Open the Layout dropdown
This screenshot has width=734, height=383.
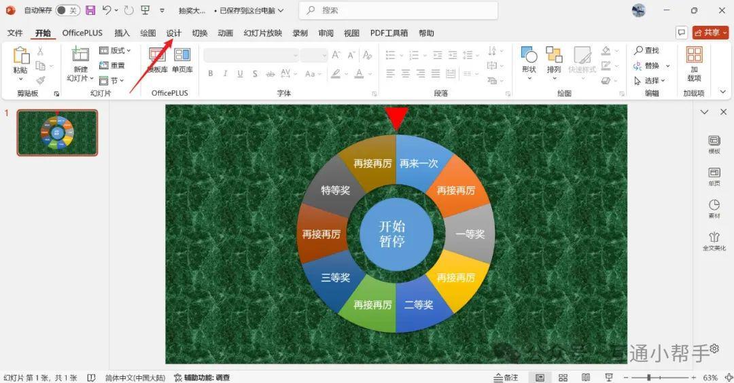pyautogui.click(x=115, y=50)
